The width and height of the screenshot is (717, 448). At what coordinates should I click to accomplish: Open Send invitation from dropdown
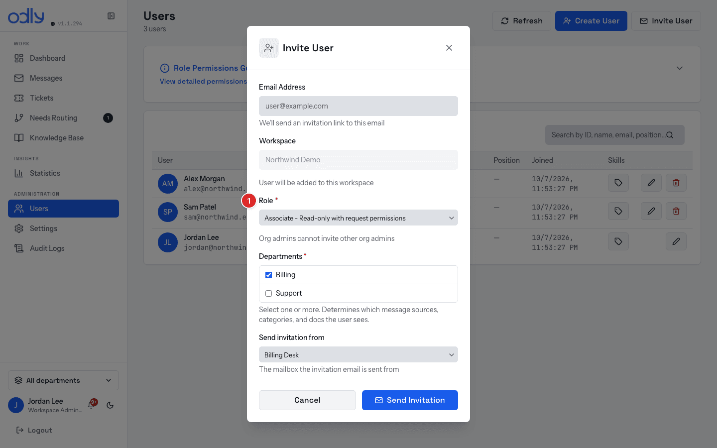tap(358, 354)
